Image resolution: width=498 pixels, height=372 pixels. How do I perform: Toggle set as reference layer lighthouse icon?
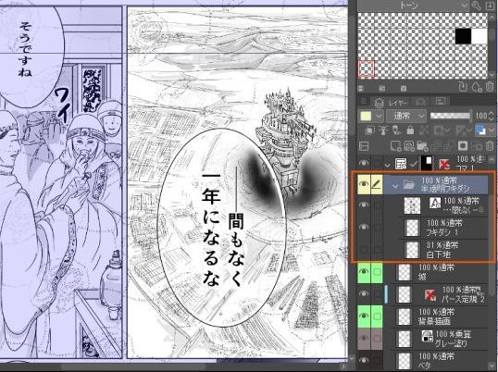pos(383,130)
